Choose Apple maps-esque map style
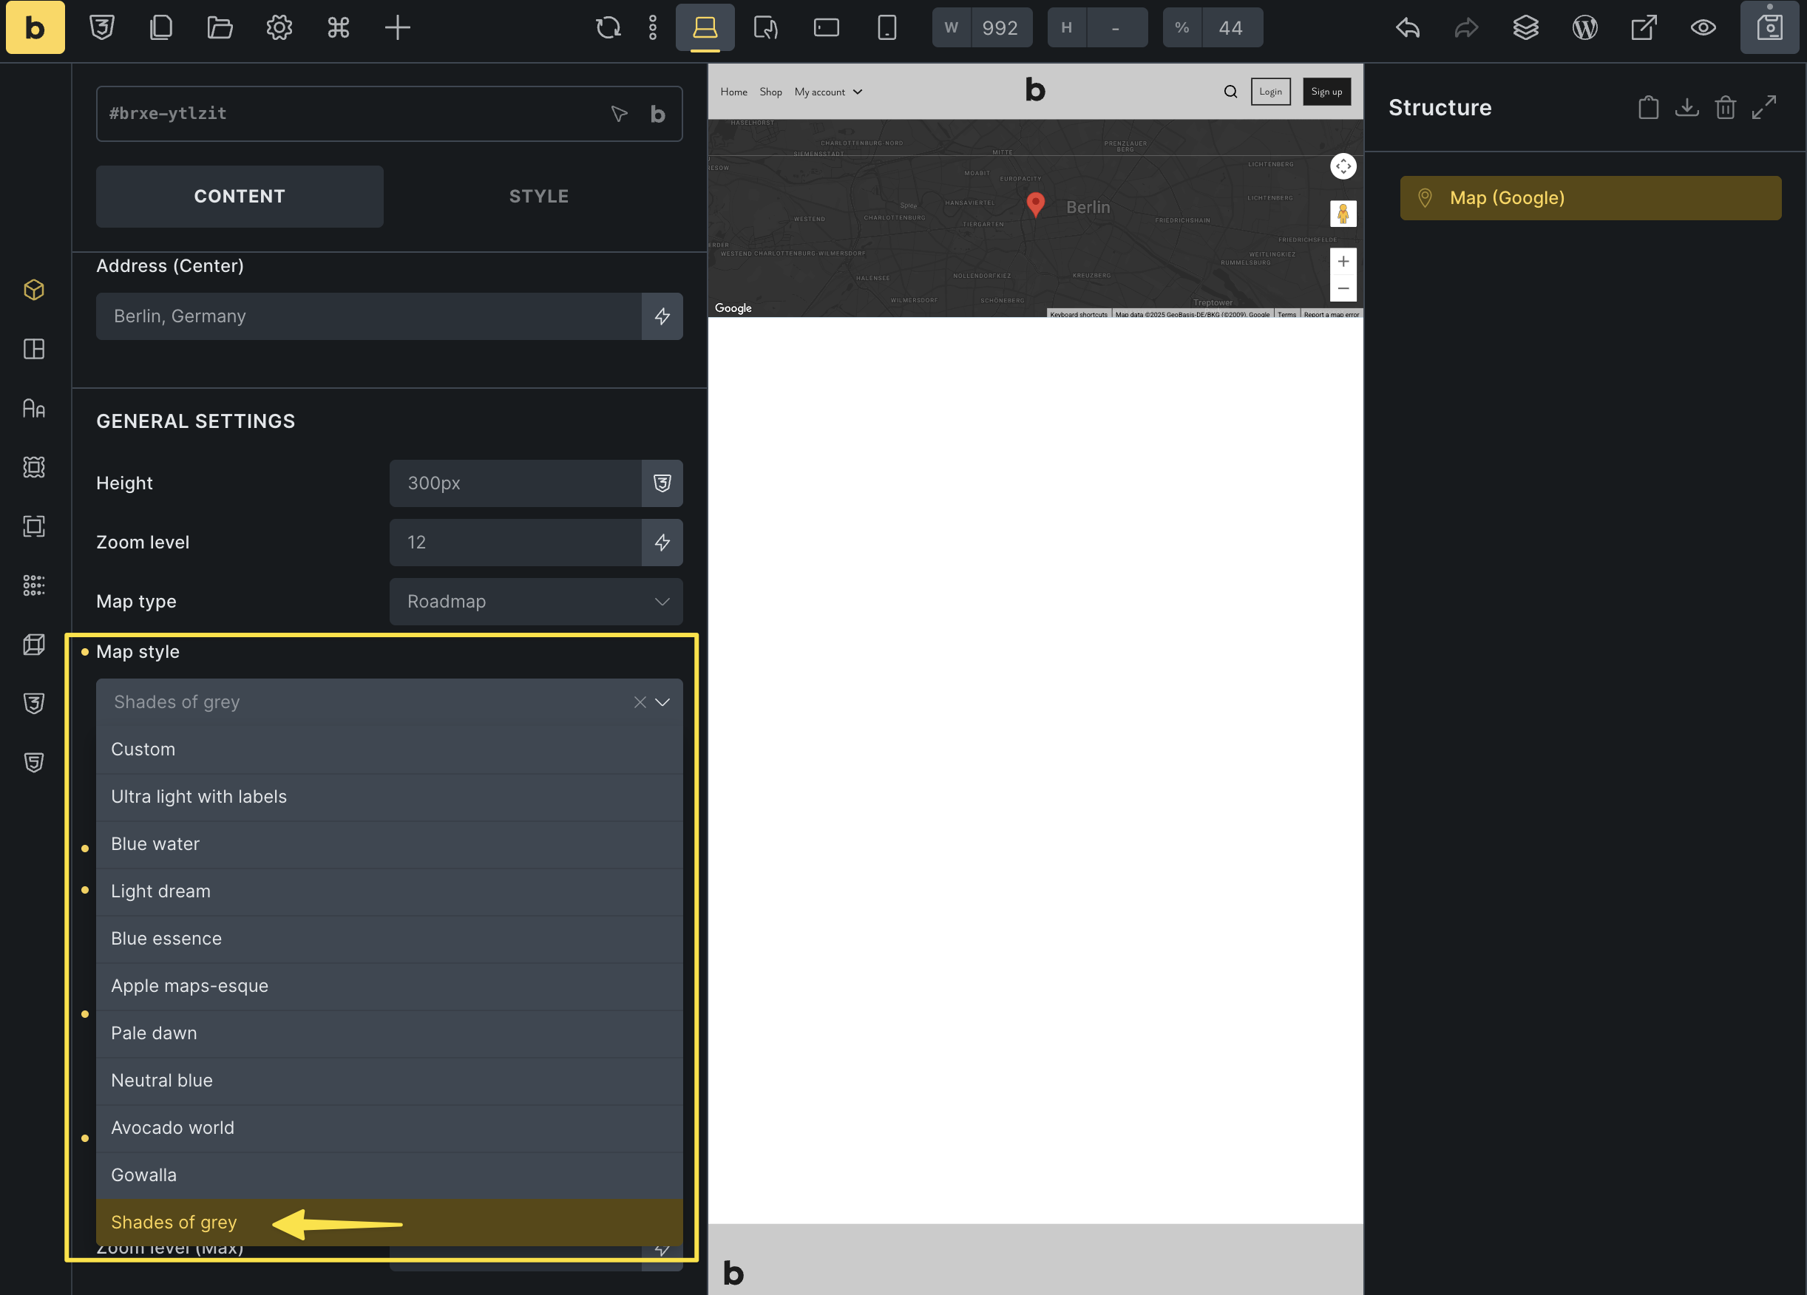The height and width of the screenshot is (1295, 1807). (x=390, y=986)
